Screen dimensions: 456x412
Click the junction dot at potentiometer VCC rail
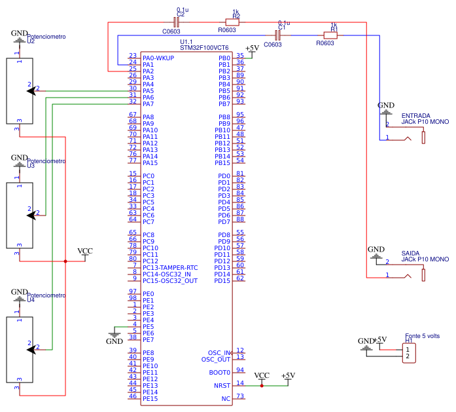[x=65, y=261]
